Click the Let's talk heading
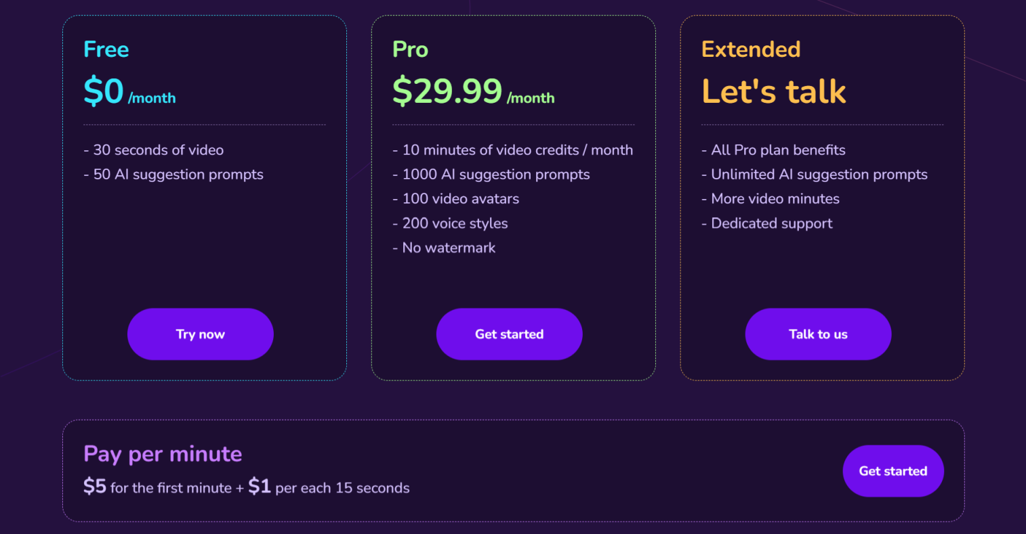Viewport: 1026px width, 534px height. tap(774, 92)
